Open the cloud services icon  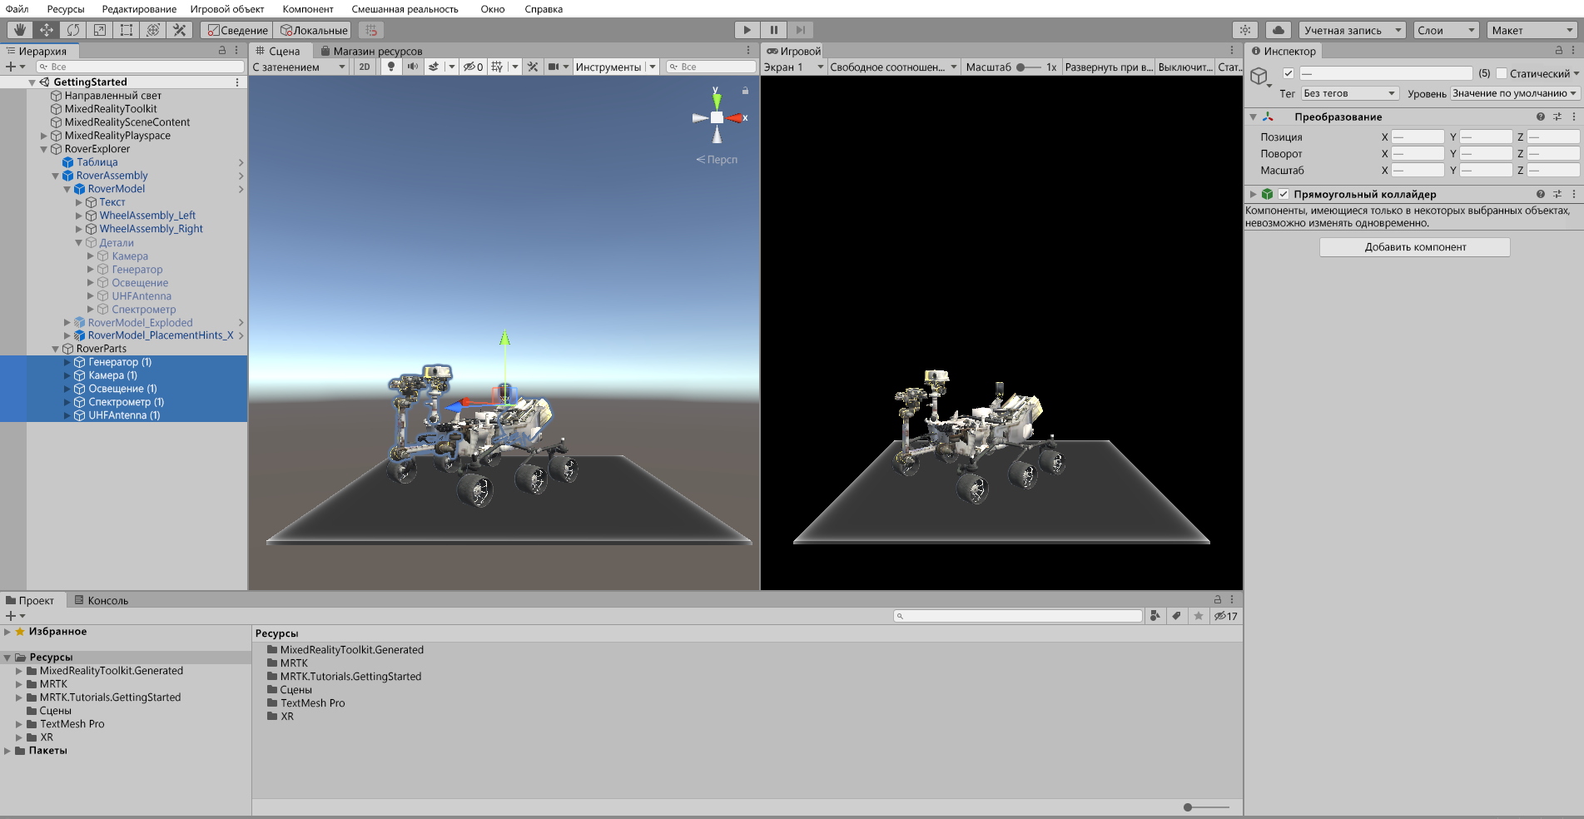click(1279, 30)
